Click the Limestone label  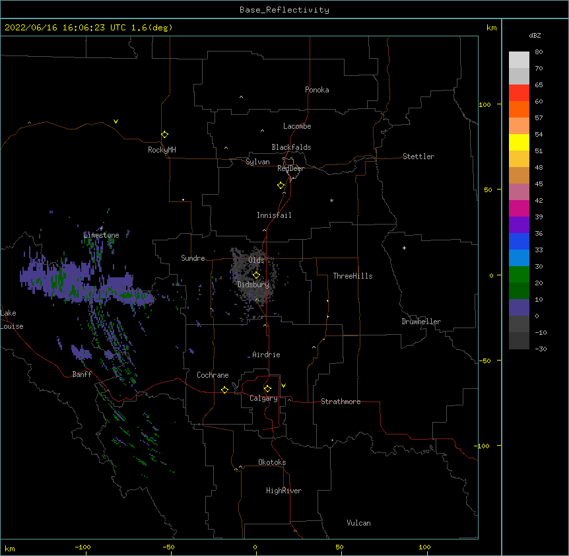101,235
